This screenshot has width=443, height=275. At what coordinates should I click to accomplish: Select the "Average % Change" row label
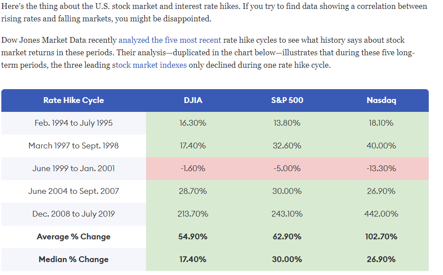pos(73,237)
